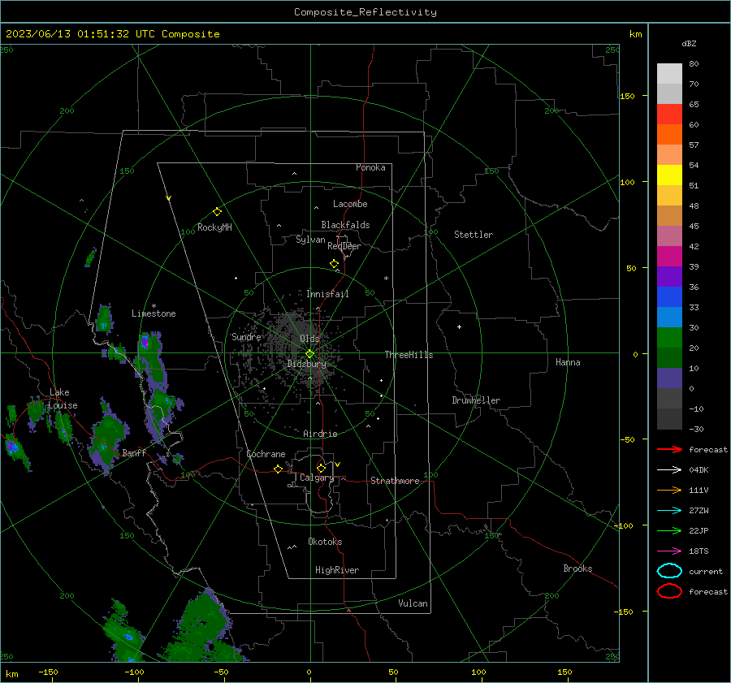Select the yellow radar-site diamond near Didsbury
Screen dimensions: 731x683
click(309, 354)
